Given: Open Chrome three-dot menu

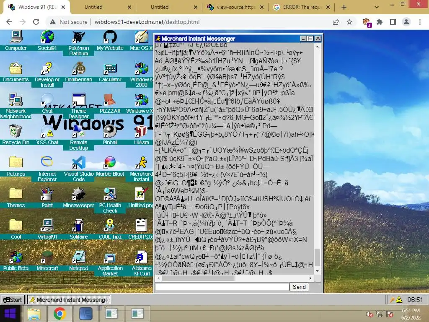Looking at the screenshot, I should tap(420, 22).
